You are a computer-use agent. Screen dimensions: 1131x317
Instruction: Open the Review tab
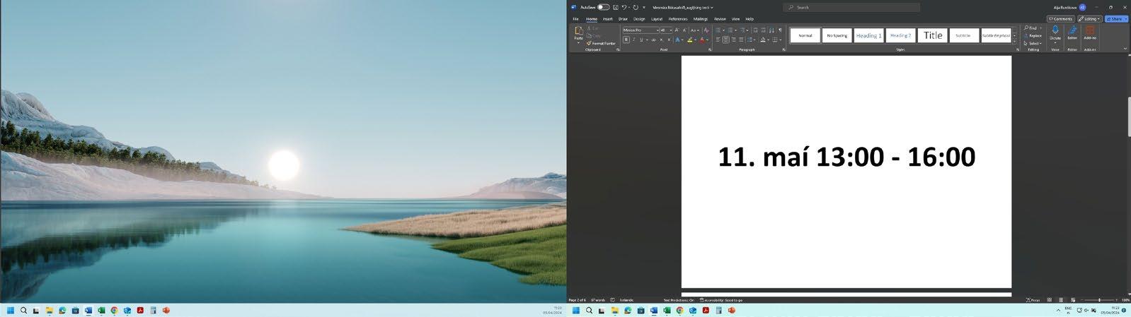coord(720,19)
